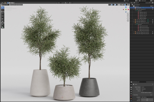Open the Select menu in viewport header

[x=15, y=5]
